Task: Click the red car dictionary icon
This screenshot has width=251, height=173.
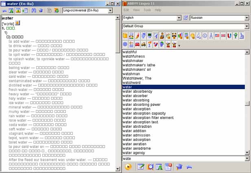Action: click(x=138, y=44)
